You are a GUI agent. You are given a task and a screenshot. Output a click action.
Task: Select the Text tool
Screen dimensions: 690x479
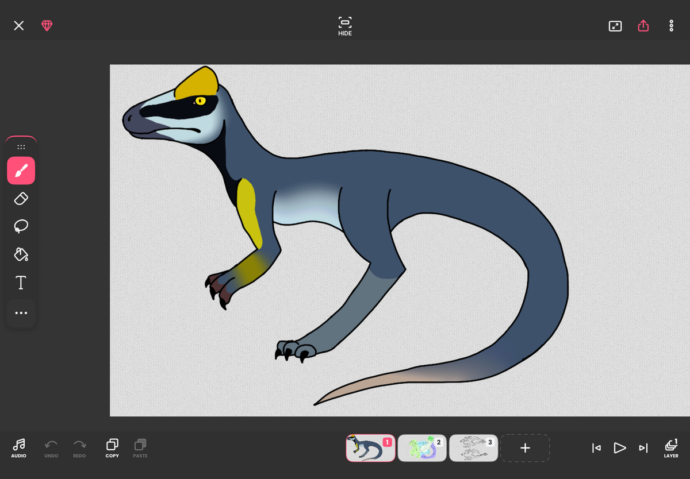[x=21, y=283]
